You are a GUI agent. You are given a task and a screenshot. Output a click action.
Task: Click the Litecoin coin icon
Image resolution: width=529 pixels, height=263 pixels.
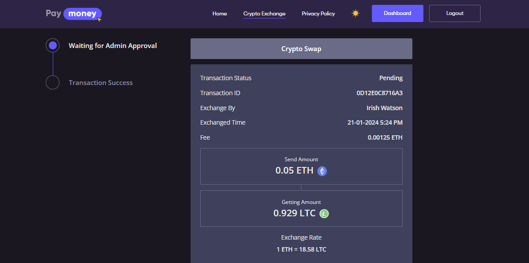[x=324, y=214]
